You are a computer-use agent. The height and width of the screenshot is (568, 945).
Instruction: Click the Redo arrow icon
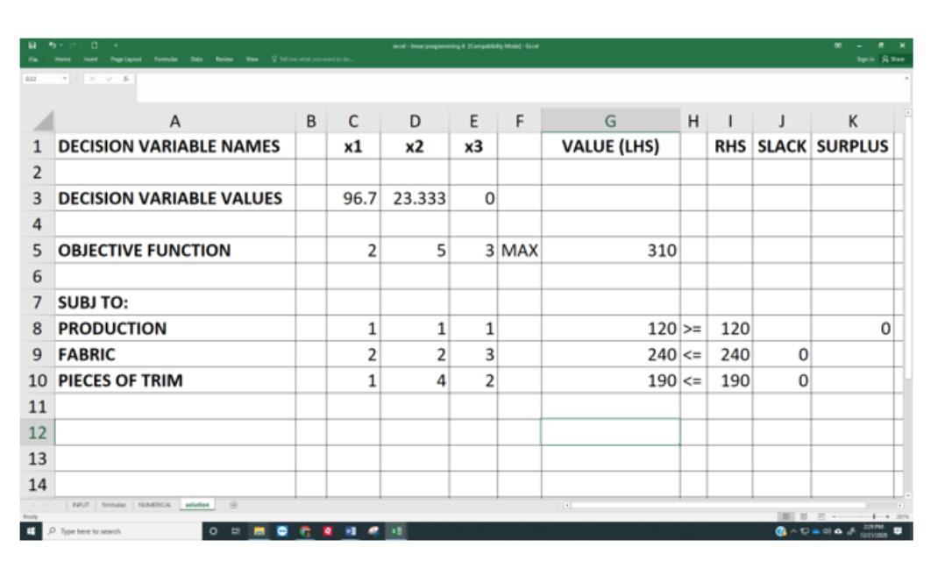[72, 46]
